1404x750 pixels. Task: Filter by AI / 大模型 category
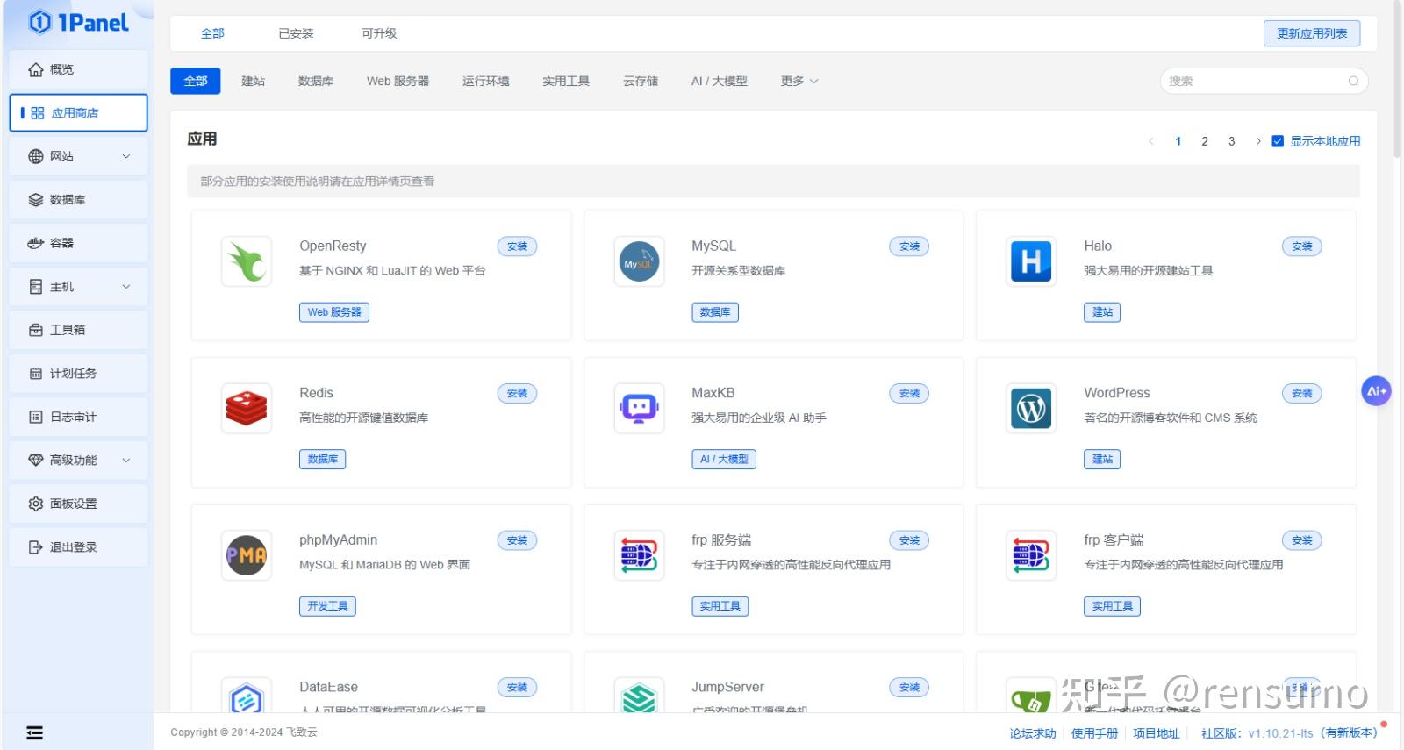click(x=719, y=81)
